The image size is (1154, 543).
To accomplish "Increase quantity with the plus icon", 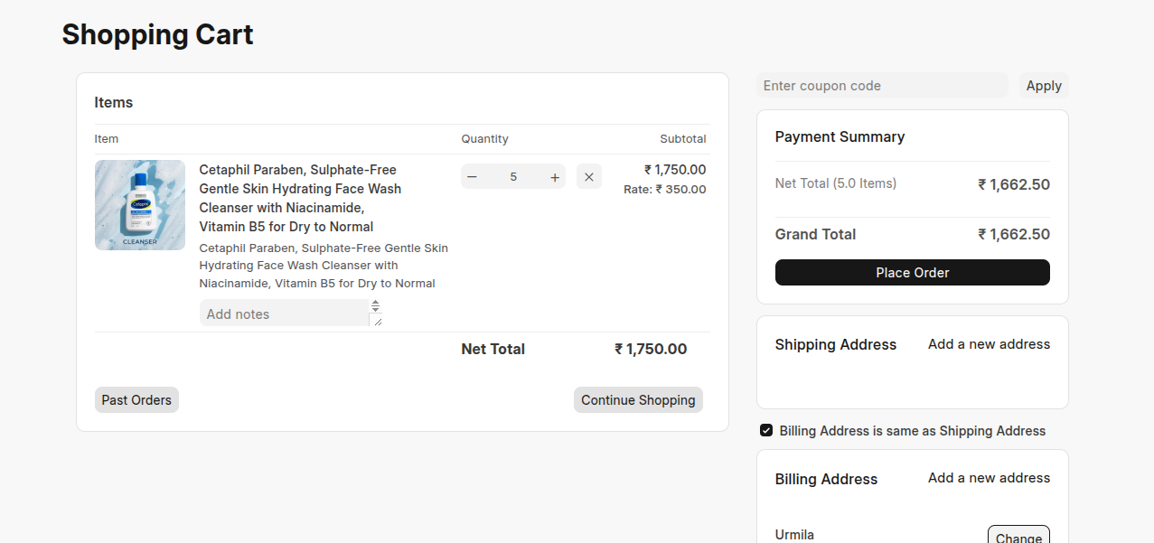I will [x=555, y=177].
